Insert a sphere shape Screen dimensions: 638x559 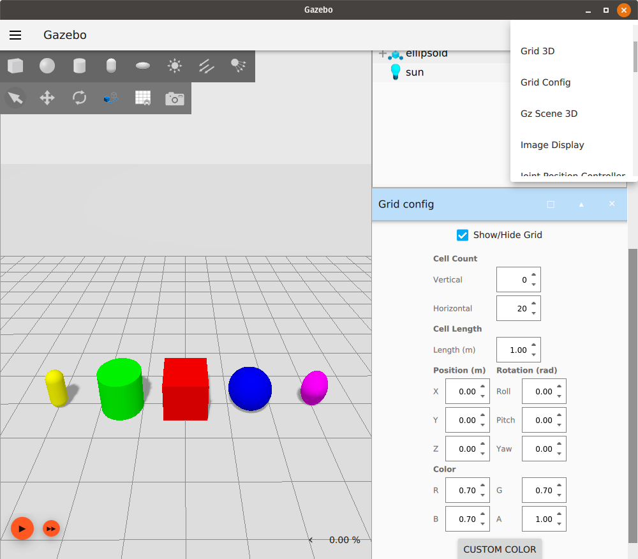tap(47, 66)
